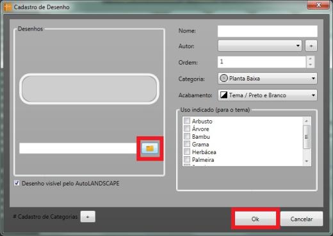Click the Uso indicado list scrollbar thumb
The width and height of the screenshot is (333, 236).
pyautogui.click(x=307, y=137)
